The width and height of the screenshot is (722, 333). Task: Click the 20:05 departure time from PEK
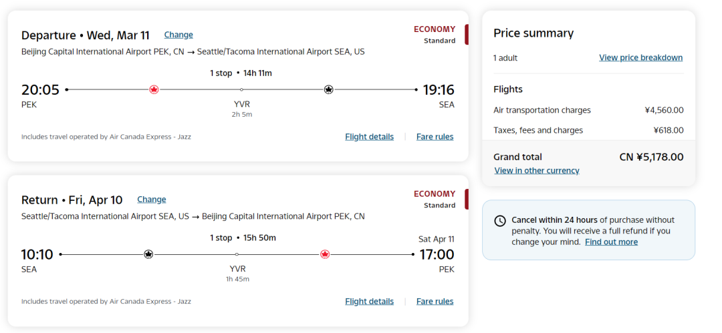coord(41,90)
